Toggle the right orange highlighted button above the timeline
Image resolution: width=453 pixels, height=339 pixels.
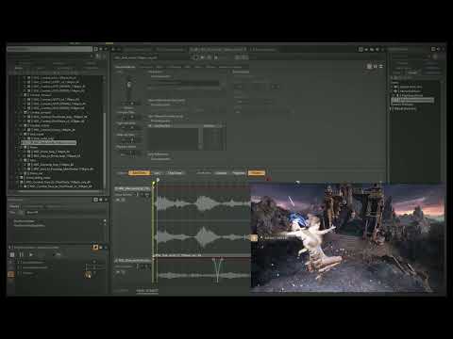pyautogui.click(x=257, y=173)
